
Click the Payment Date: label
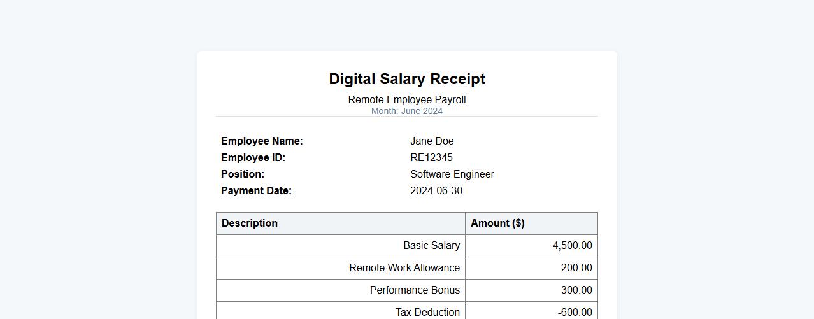click(256, 191)
